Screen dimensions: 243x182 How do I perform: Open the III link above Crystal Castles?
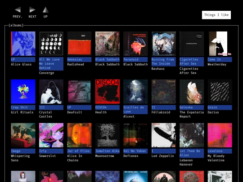[x=51, y=107]
